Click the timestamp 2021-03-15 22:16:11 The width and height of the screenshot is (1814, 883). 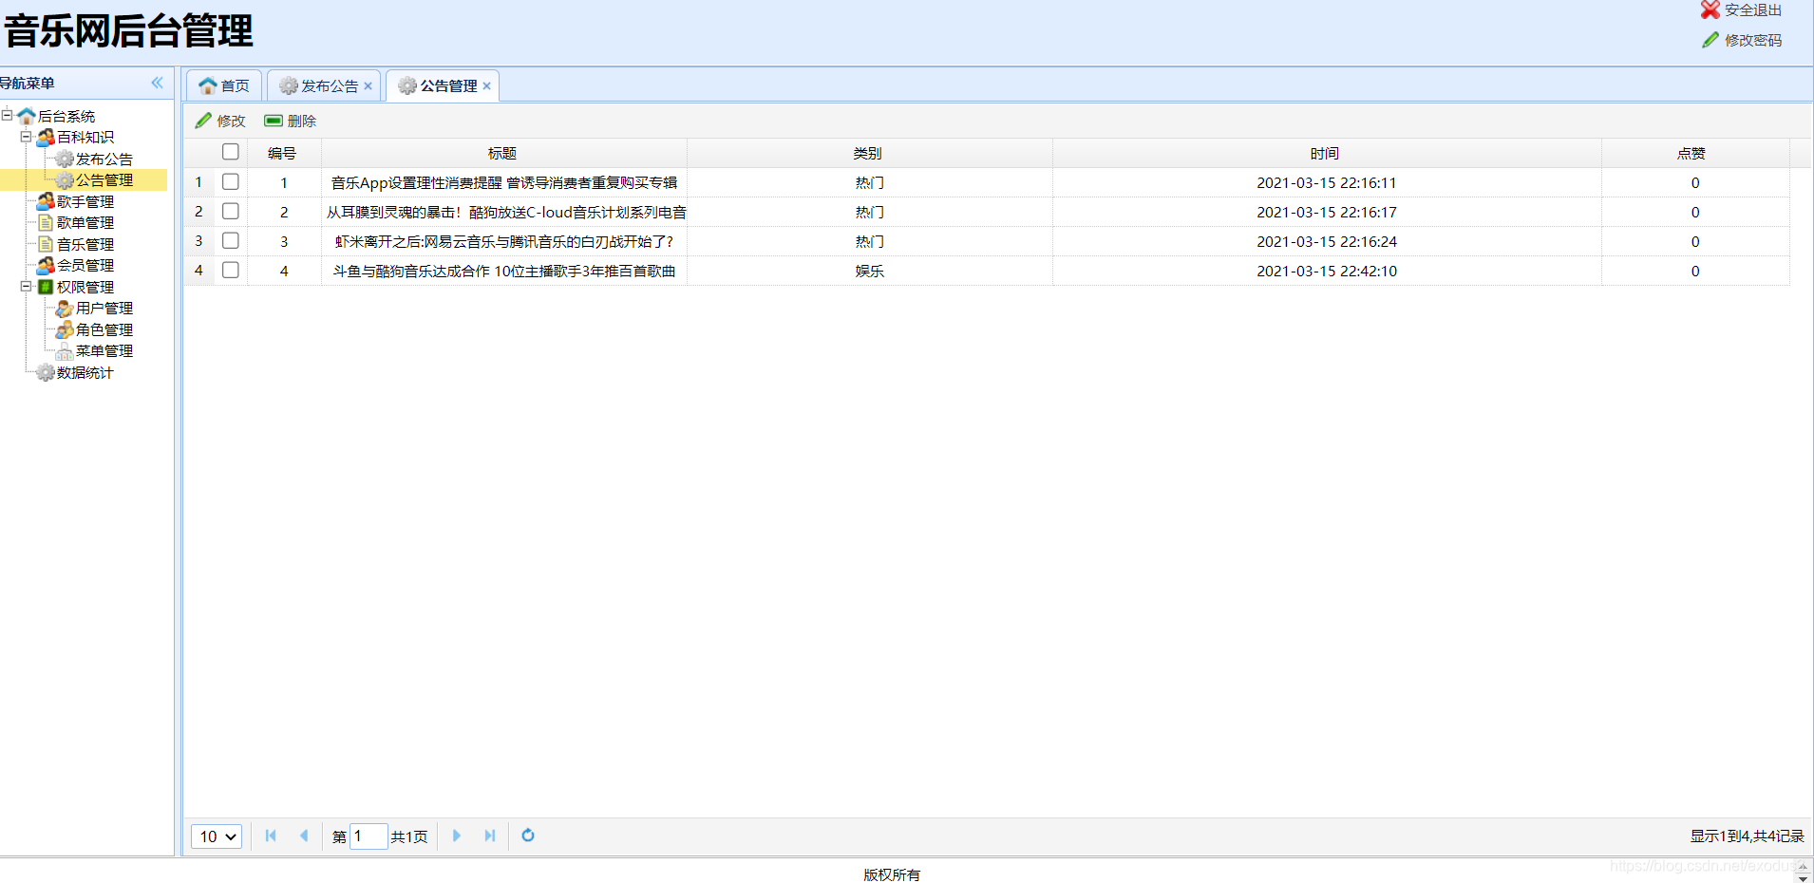pyautogui.click(x=1327, y=182)
